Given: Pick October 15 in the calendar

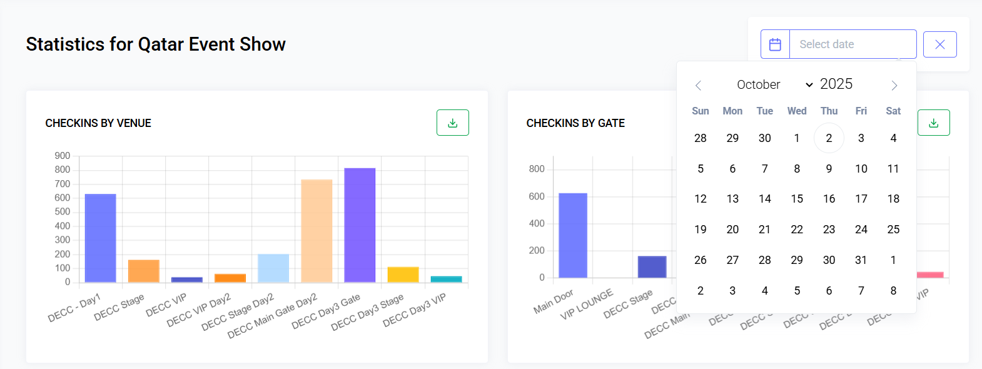Looking at the screenshot, I should click(797, 199).
